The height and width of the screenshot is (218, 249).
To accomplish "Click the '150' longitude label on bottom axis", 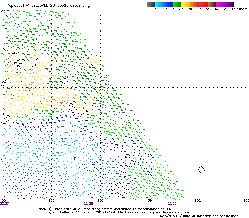I will [x=3, y=201].
